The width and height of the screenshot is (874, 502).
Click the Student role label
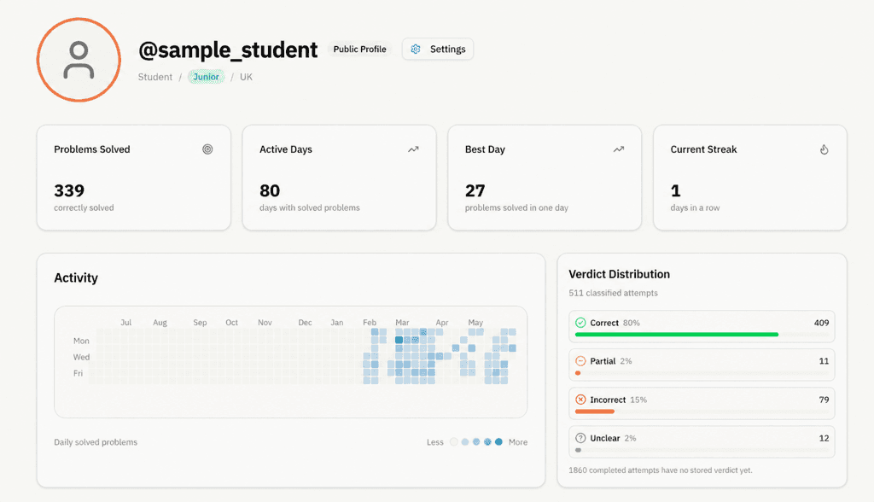click(x=155, y=77)
